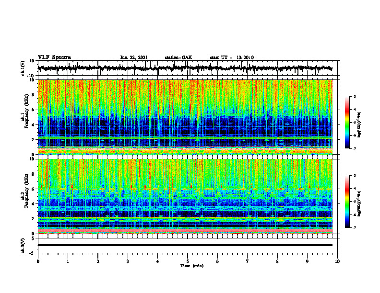Click the time axis tick label "1"

[x=68, y=261]
